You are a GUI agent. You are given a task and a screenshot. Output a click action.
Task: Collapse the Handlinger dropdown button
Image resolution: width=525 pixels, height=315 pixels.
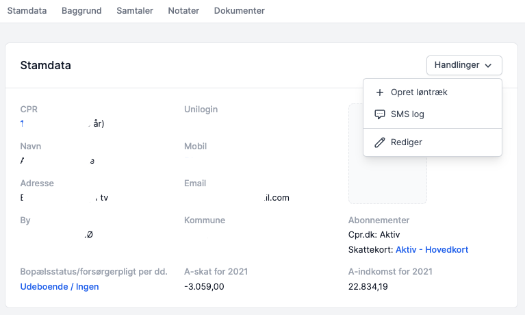coord(464,65)
